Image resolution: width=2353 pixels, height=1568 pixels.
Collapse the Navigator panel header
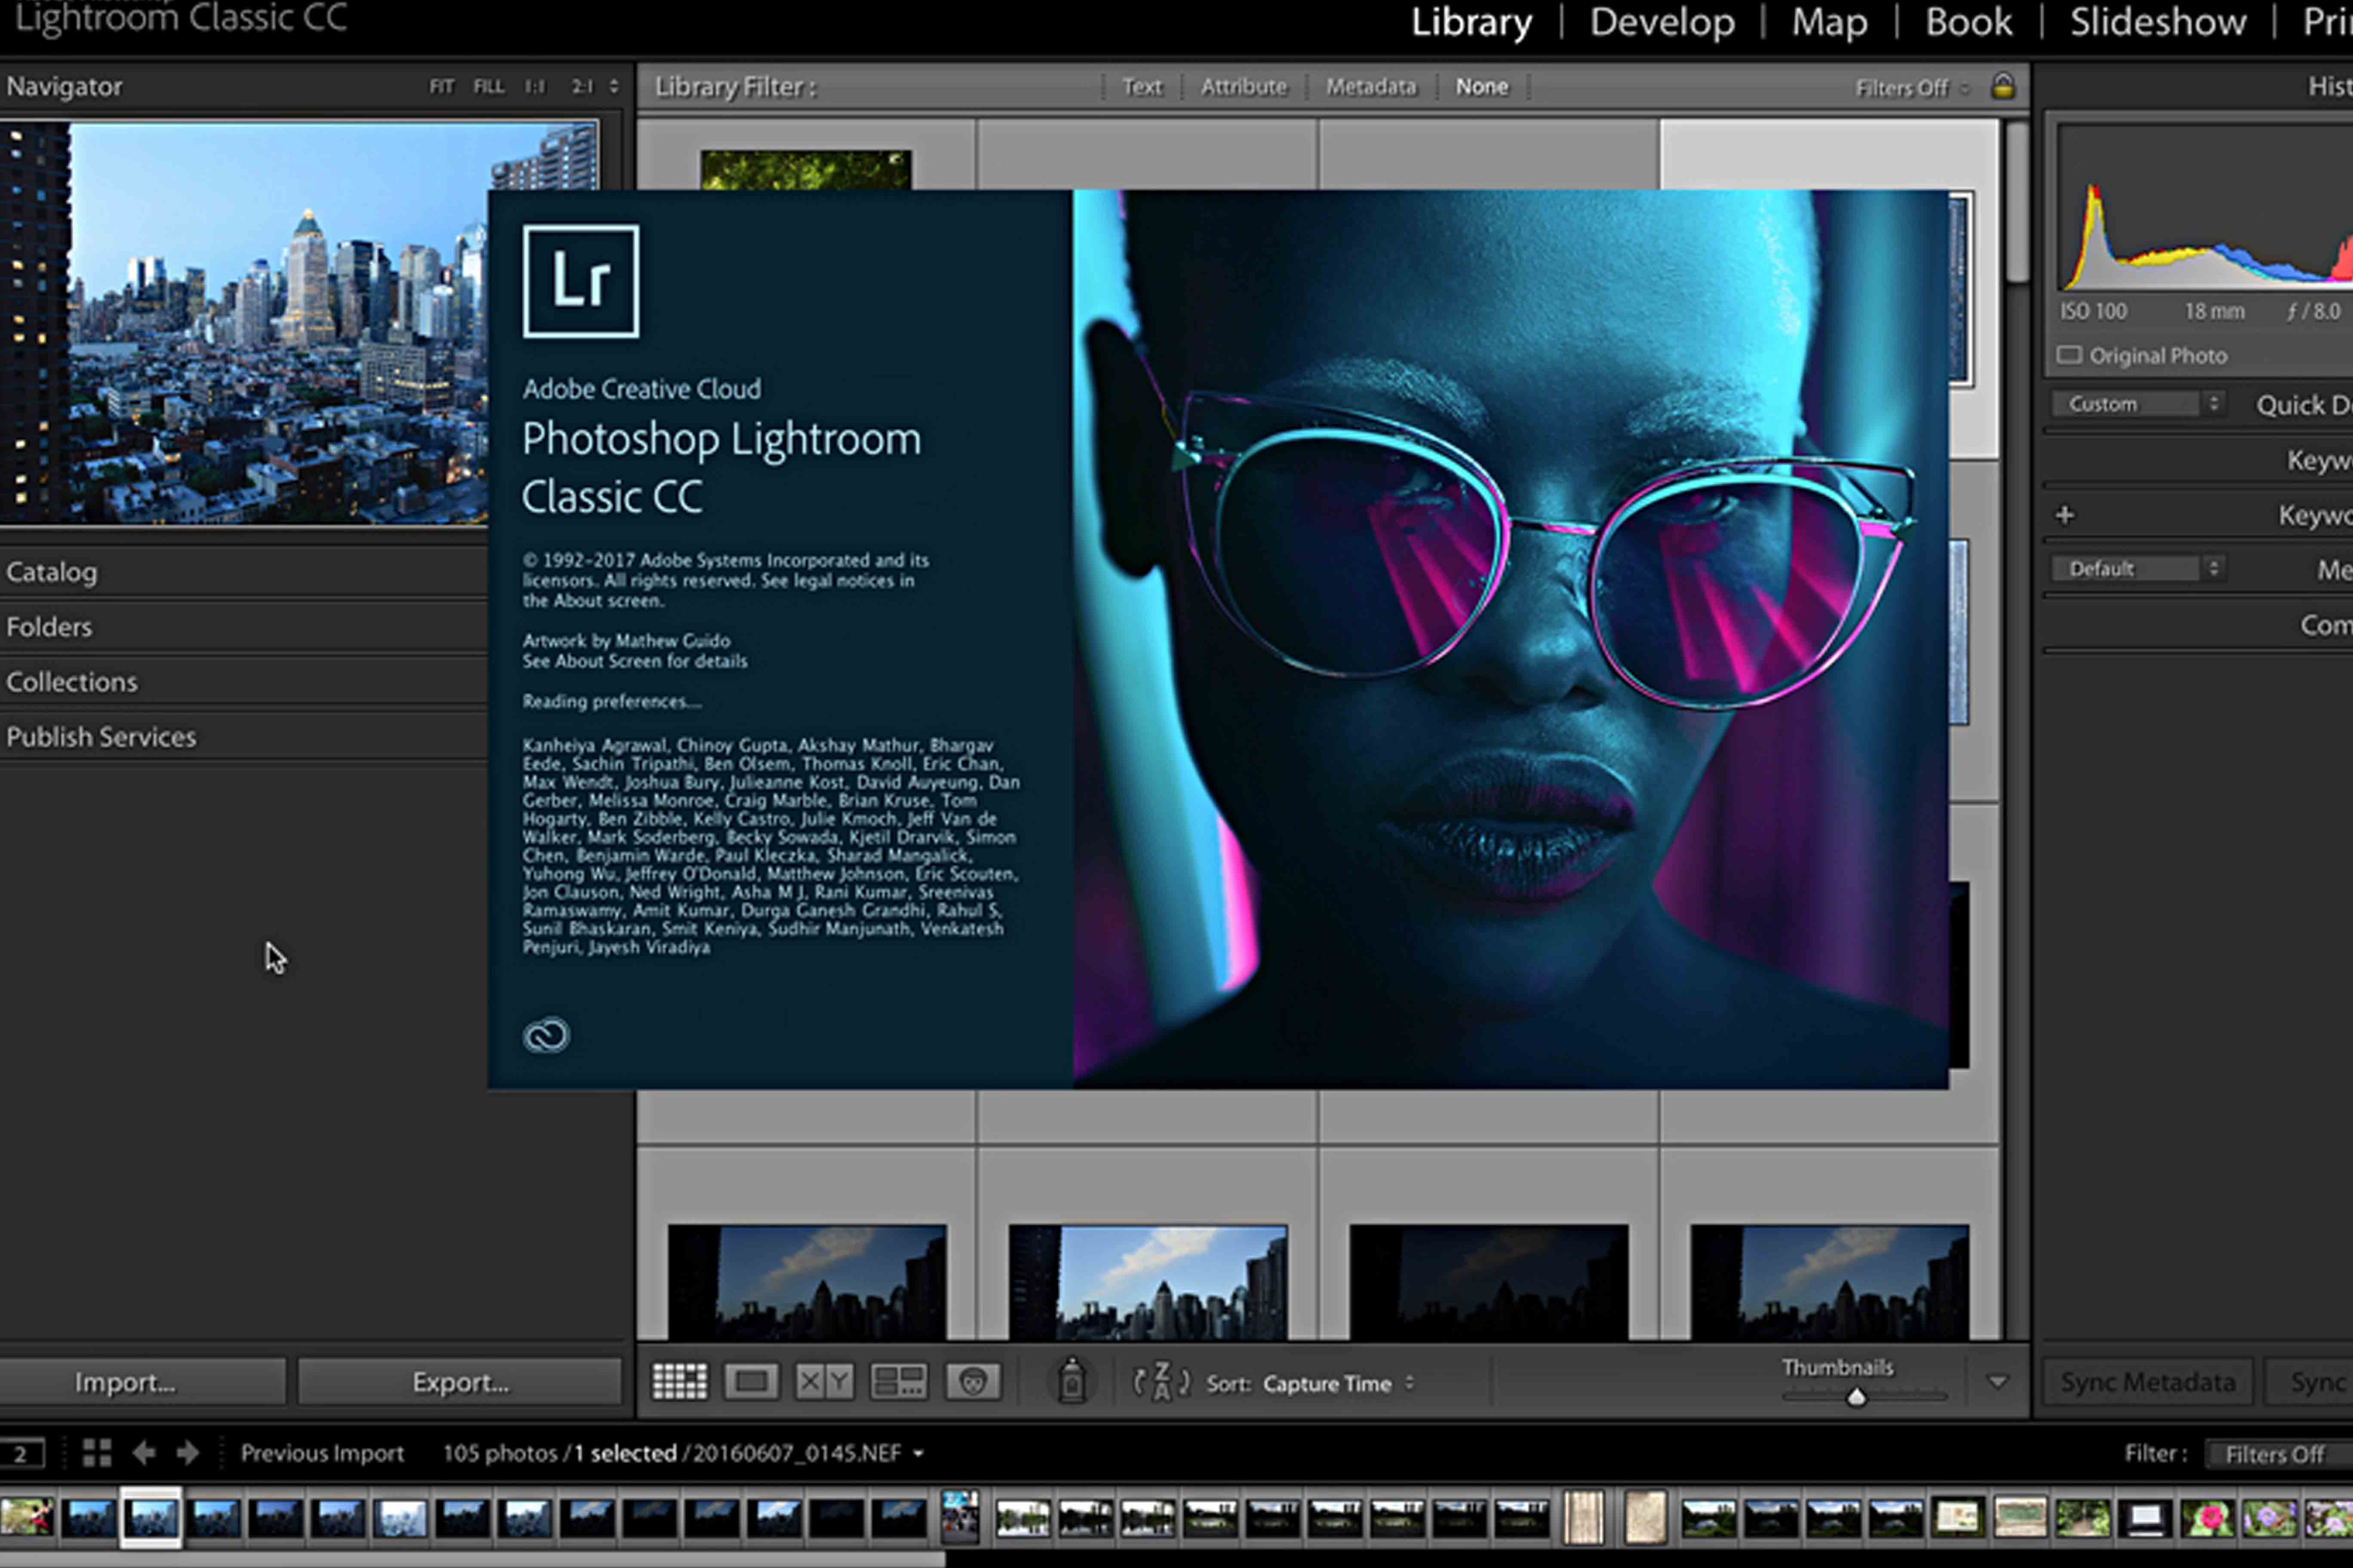[x=64, y=87]
